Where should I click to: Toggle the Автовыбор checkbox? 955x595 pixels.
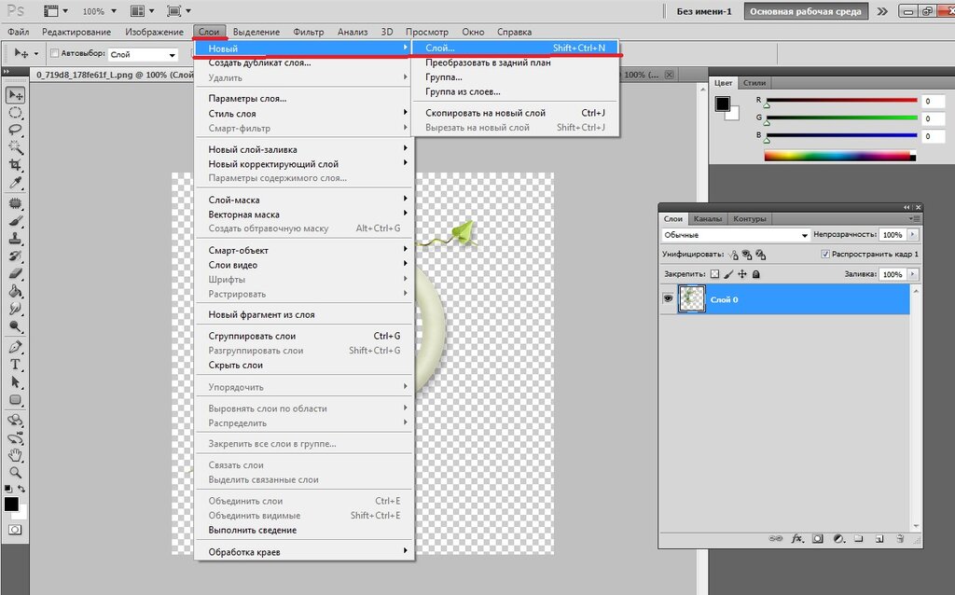(x=54, y=53)
